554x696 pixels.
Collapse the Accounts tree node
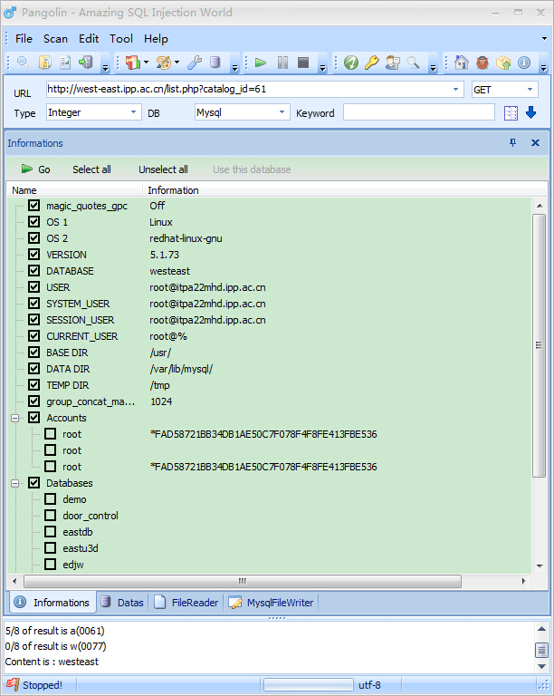[x=15, y=418]
